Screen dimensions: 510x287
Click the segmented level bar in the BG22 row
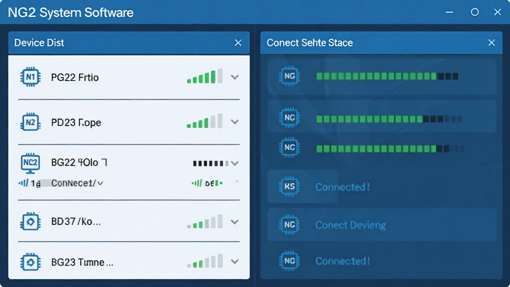[x=211, y=163]
